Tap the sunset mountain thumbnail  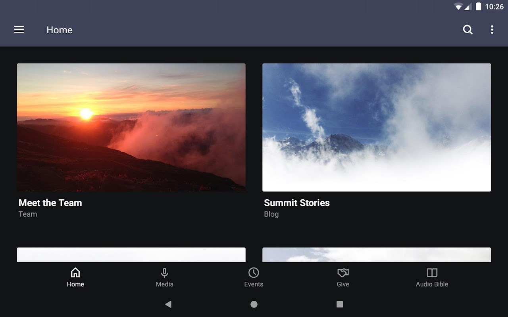point(131,128)
